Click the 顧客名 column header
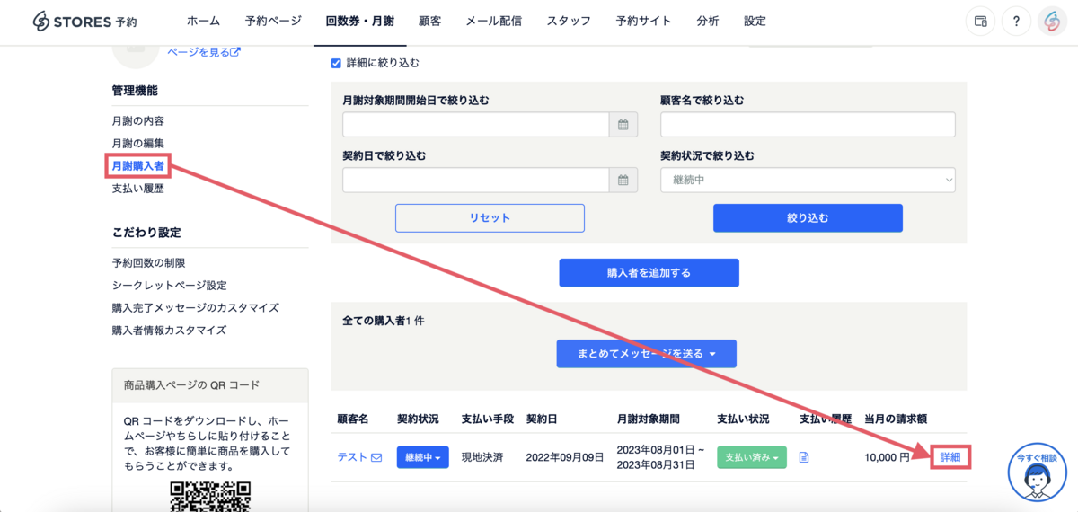The width and height of the screenshot is (1078, 512). pos(353,419)
